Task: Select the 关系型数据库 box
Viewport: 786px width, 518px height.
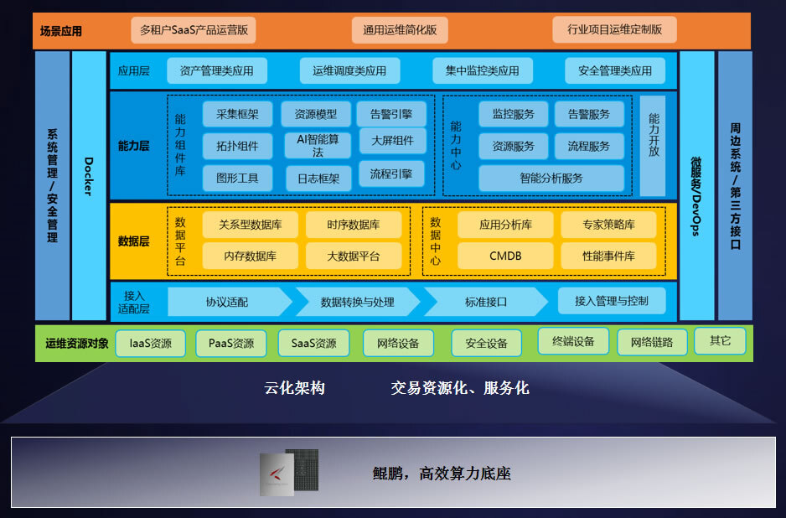Action: tap(251, 224)
